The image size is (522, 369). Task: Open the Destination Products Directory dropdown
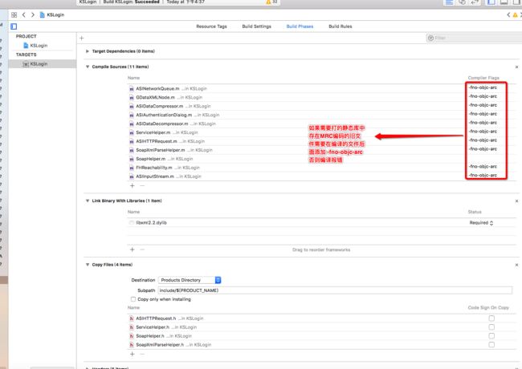pos(190,280)
